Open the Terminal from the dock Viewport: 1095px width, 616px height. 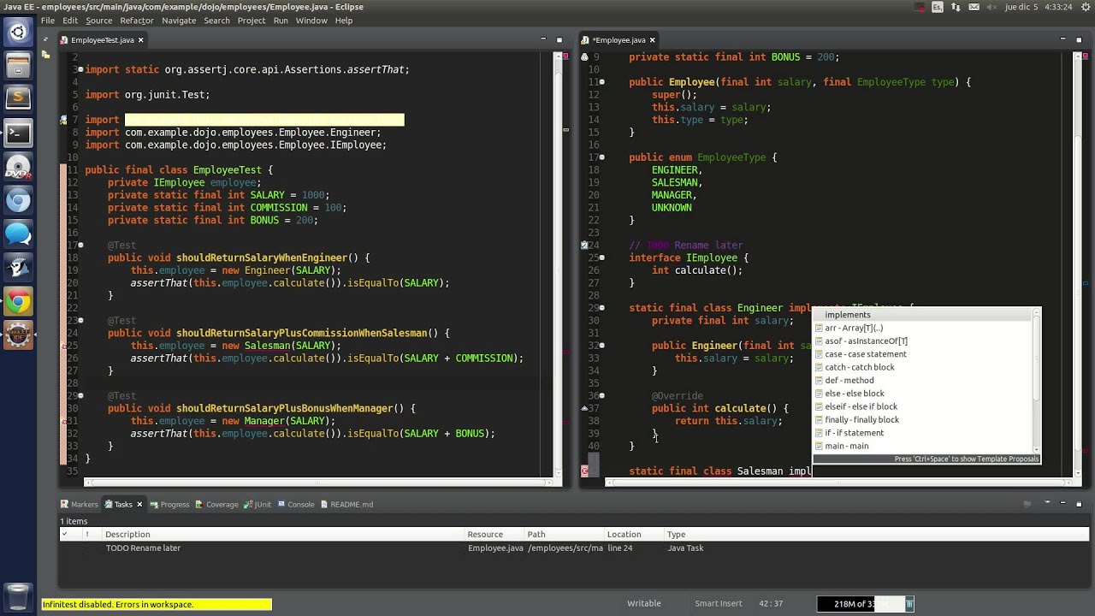pos(18,133)
